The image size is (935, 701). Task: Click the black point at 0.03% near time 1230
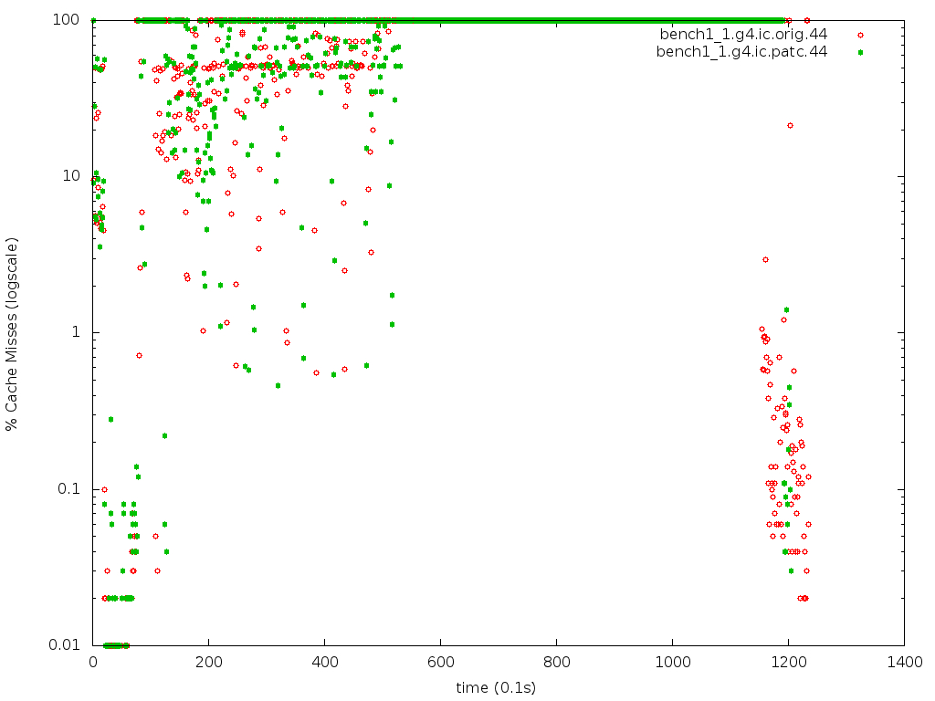point(806,570)
